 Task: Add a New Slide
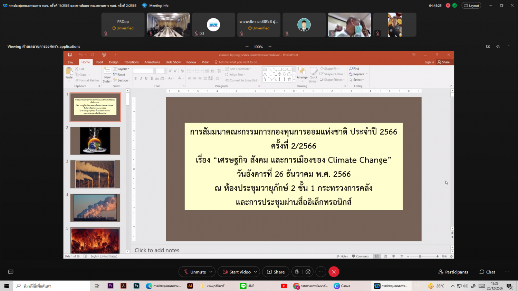coord(107,75)
